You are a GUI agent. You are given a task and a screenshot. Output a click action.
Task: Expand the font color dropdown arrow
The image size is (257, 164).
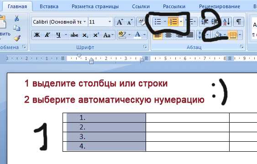(144, 35)
